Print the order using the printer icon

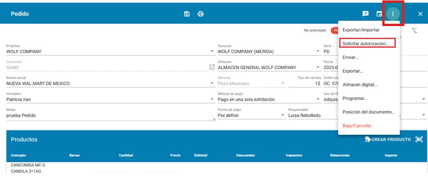[200, 14]
